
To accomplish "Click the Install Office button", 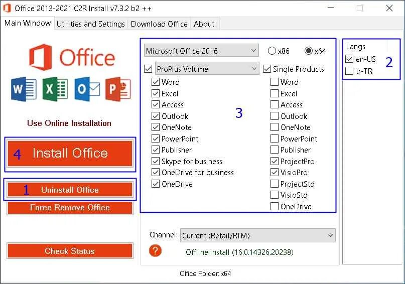I will point(70,154).
